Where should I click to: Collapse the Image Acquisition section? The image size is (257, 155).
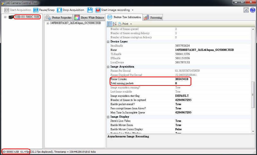(108, 67)
